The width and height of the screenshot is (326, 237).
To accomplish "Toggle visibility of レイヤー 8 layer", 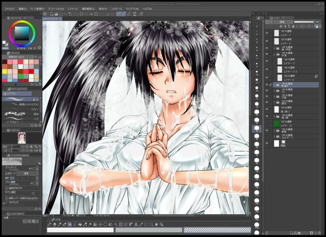I will pos(267,78).
